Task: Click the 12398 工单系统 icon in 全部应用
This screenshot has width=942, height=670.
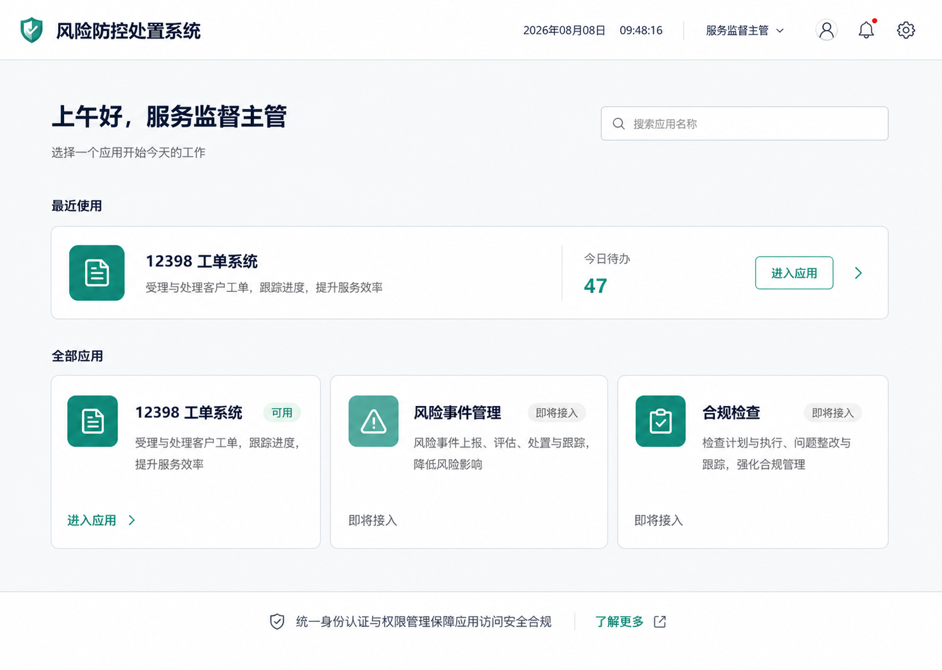Action: 92,421
